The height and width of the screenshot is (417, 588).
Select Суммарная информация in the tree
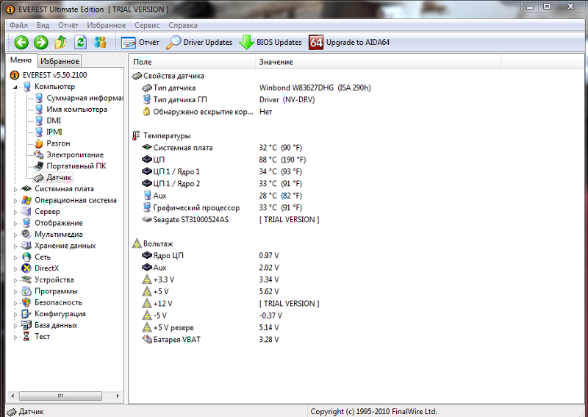coord(79,98)
